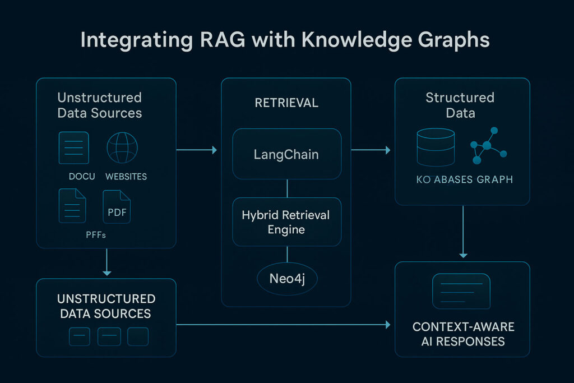Viewport: 574px width, 383px height.
Task: Click the knowledge graph network icon
Action: pyautogui.click(x=486, y=146)
